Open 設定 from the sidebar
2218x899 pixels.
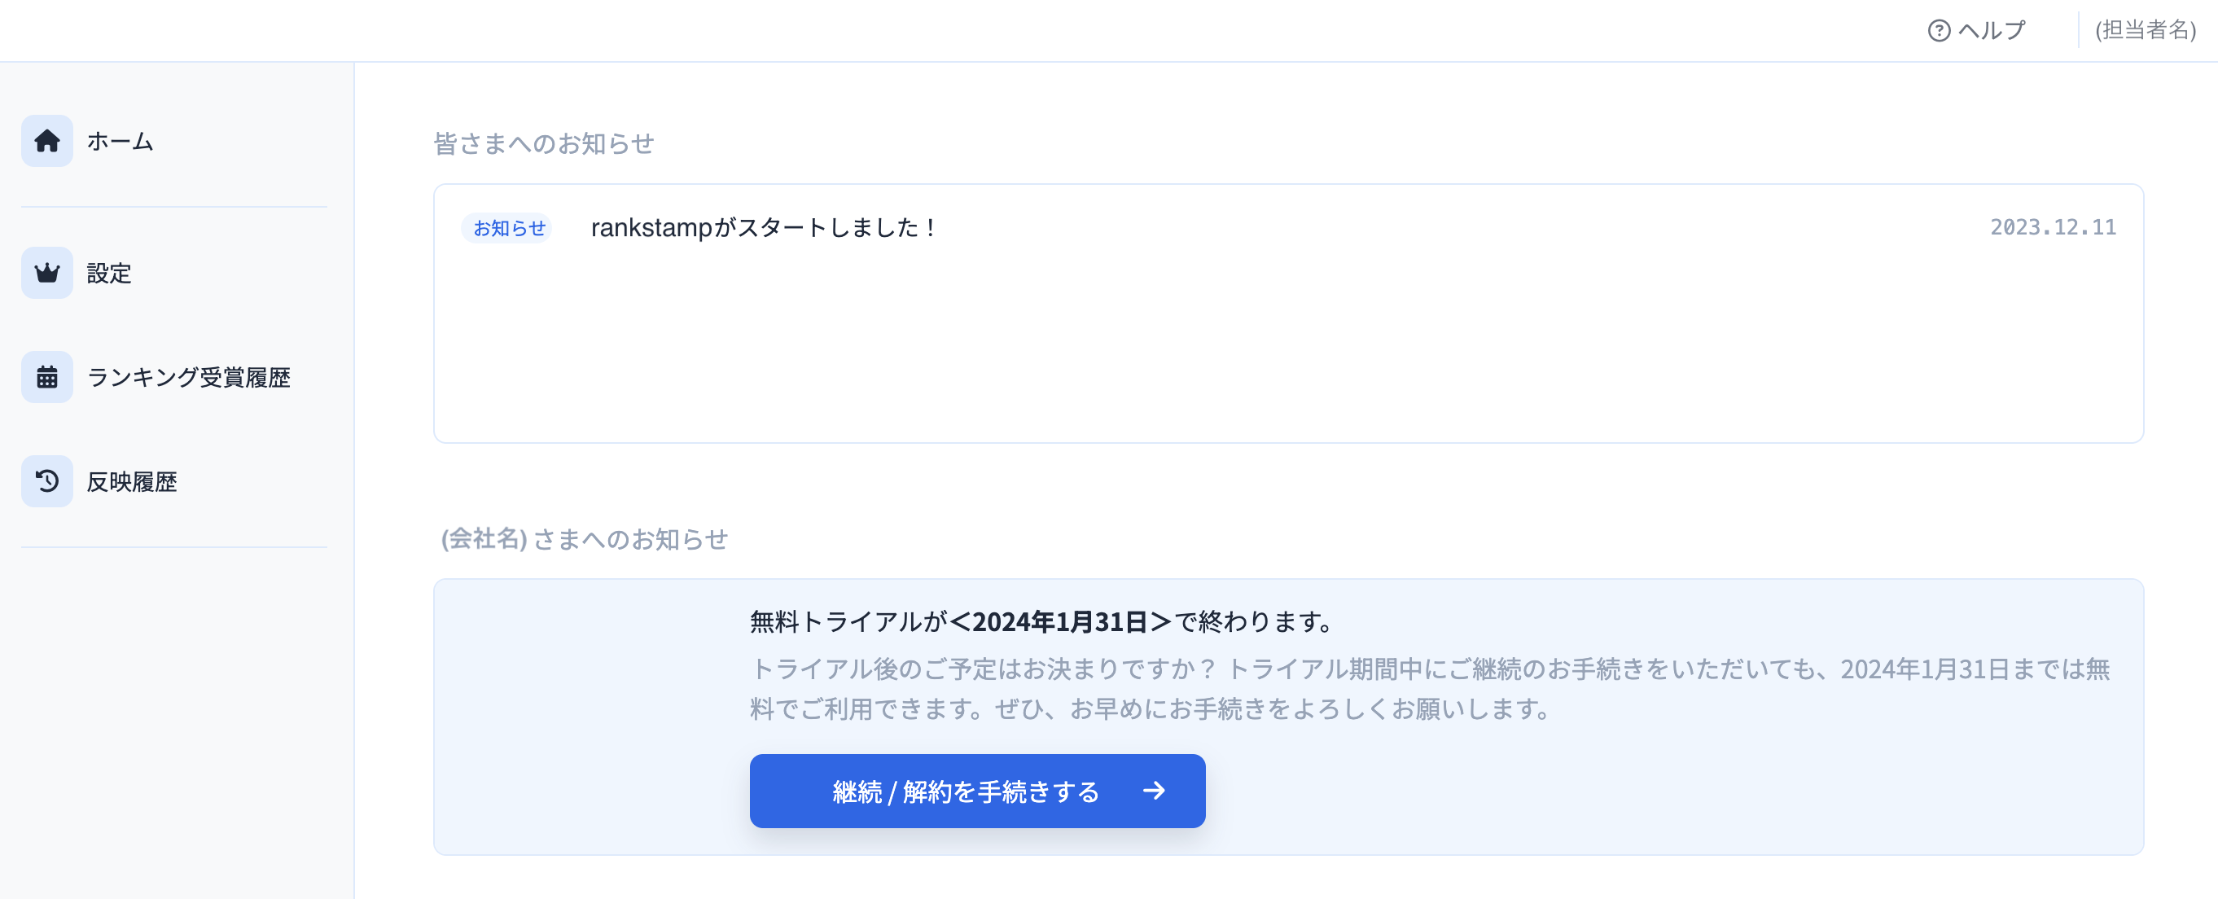point(107,273)
